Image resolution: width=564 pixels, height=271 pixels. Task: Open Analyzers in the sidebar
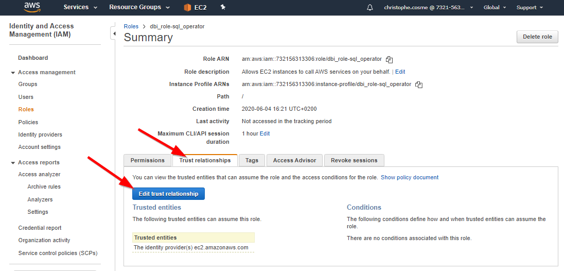pyautogui.click(x=40, y=199)
